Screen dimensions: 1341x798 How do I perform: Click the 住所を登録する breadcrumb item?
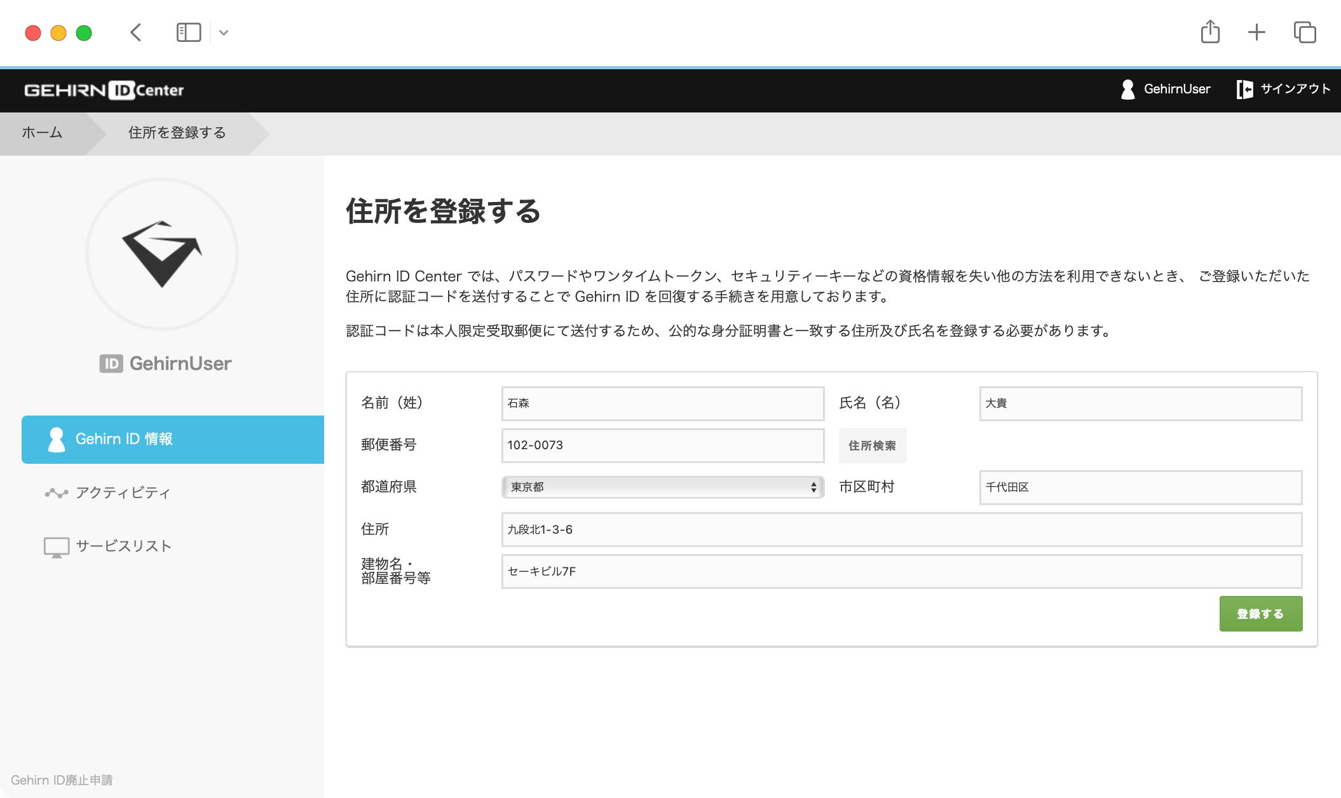pos(177,133)
